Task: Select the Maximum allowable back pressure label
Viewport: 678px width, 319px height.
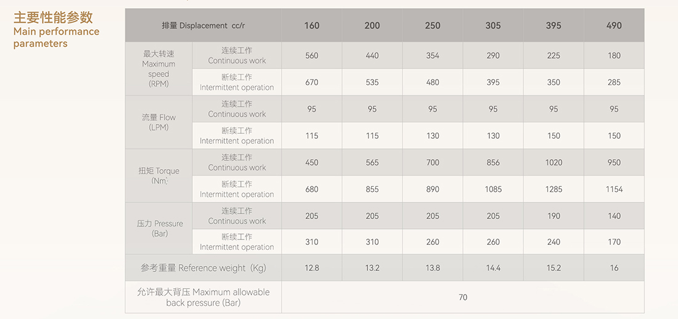Action: coord(203,297)
